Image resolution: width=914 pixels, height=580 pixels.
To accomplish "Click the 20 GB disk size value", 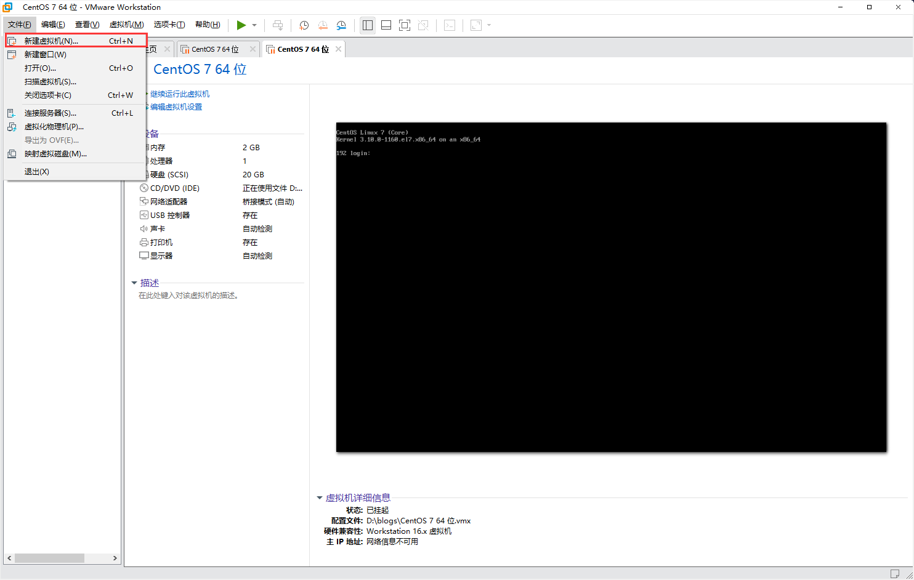I will tap(253, 174).
